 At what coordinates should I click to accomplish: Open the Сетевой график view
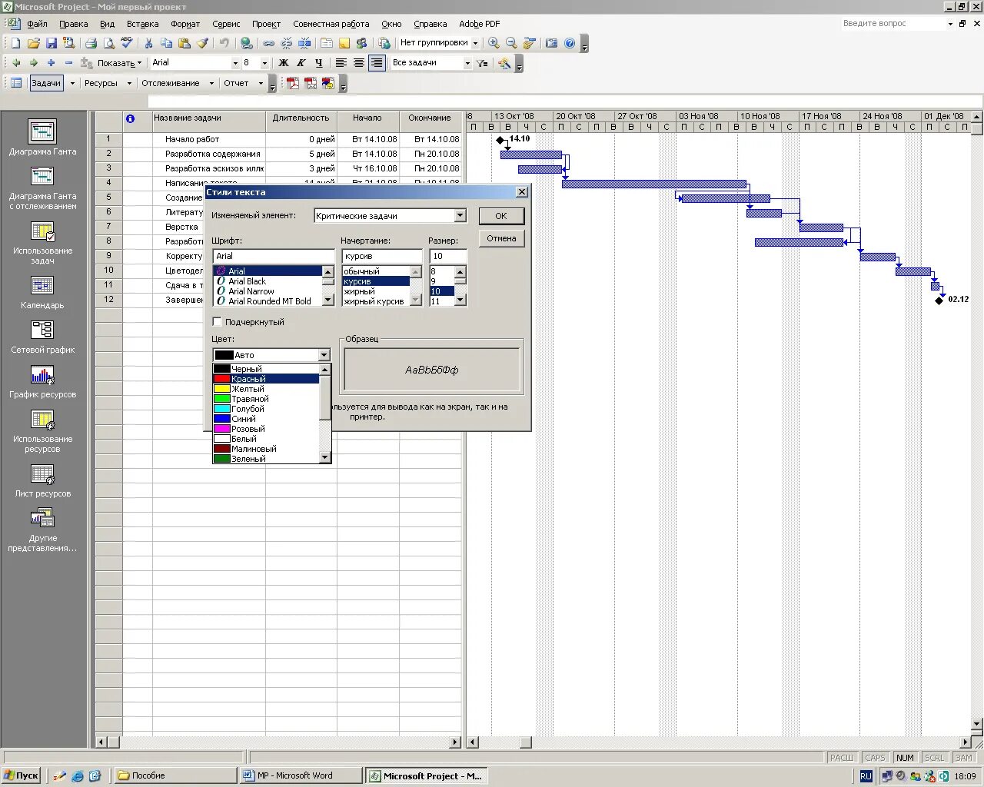tap(43, 337)
